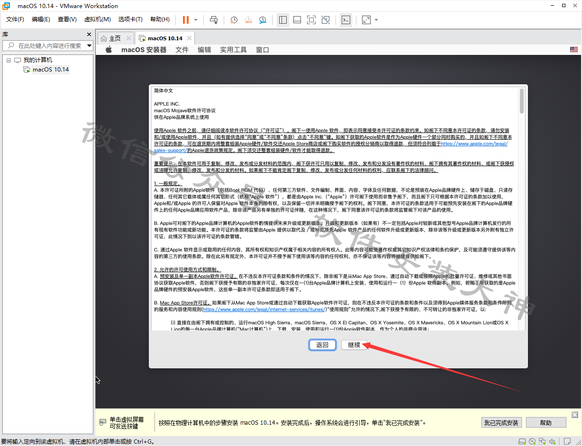The width and height of the screenshot is (582, 446).
Task: Open the Snapshot Manager icon
Action: pyautogui.click(x=263, y=20)
